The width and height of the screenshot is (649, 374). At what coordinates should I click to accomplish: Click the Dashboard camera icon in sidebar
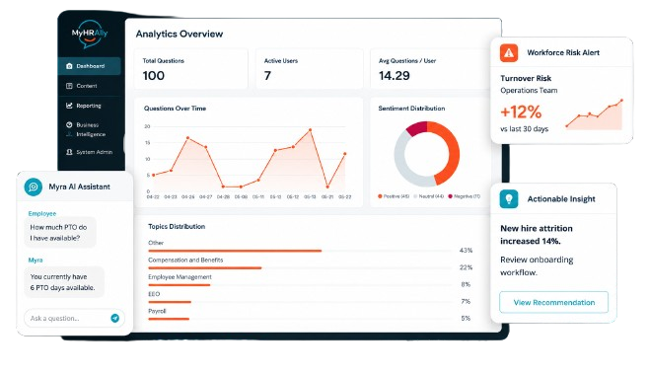pyautogui.click(x=69, y=66)
